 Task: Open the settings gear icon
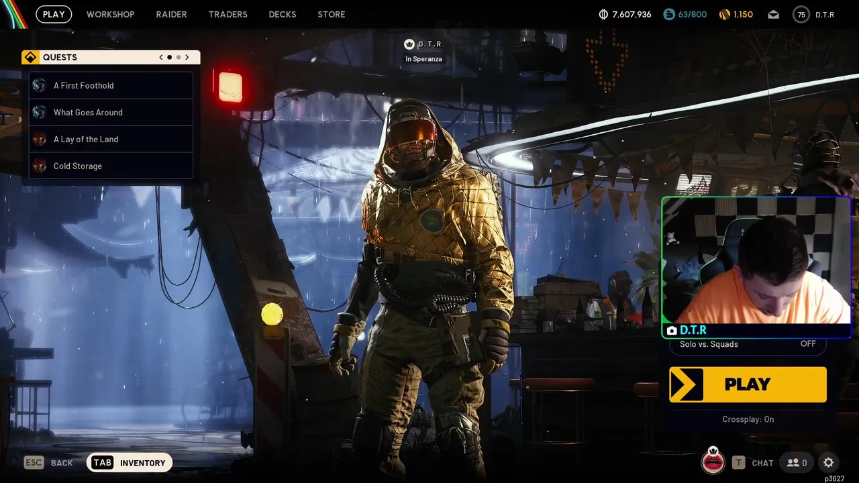pyautogui.click(x=829, y=463)
